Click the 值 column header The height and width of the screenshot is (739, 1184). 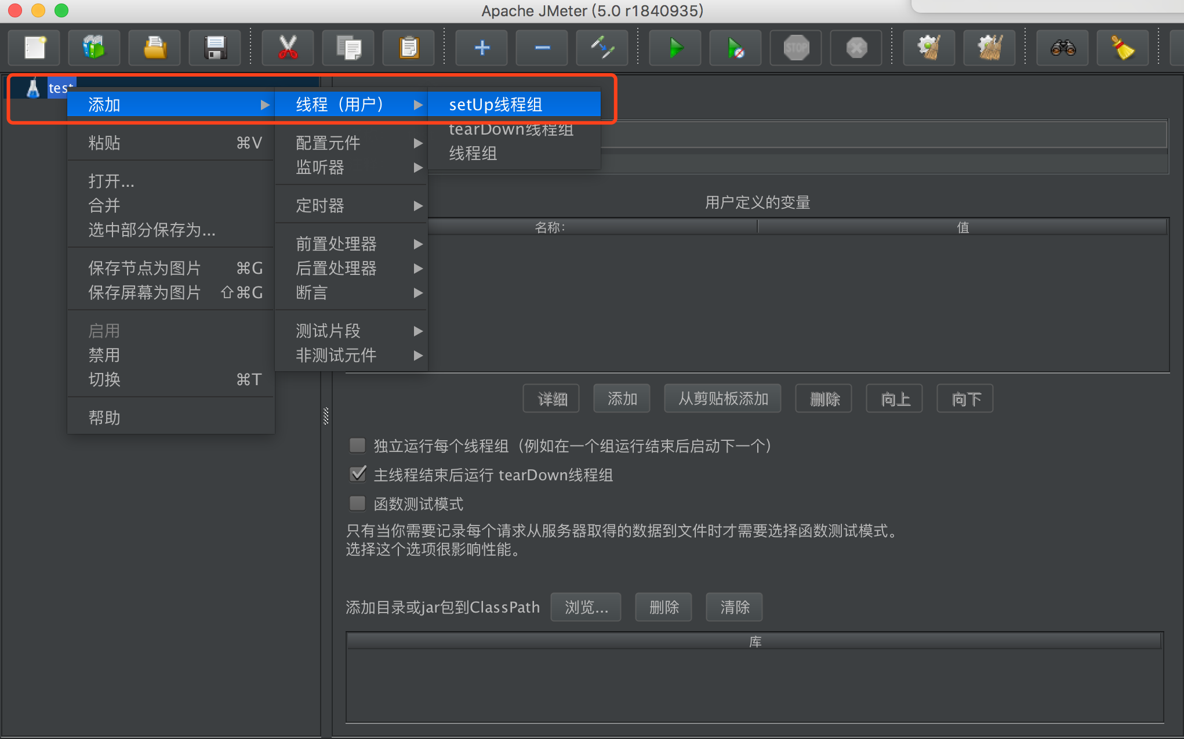[x=963, y=227]
